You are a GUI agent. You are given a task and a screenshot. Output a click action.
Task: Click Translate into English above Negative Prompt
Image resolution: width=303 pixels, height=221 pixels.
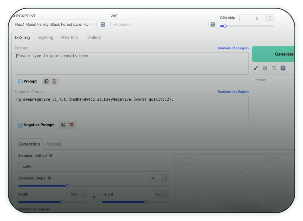pyautogui.click(x=233, y=92)
